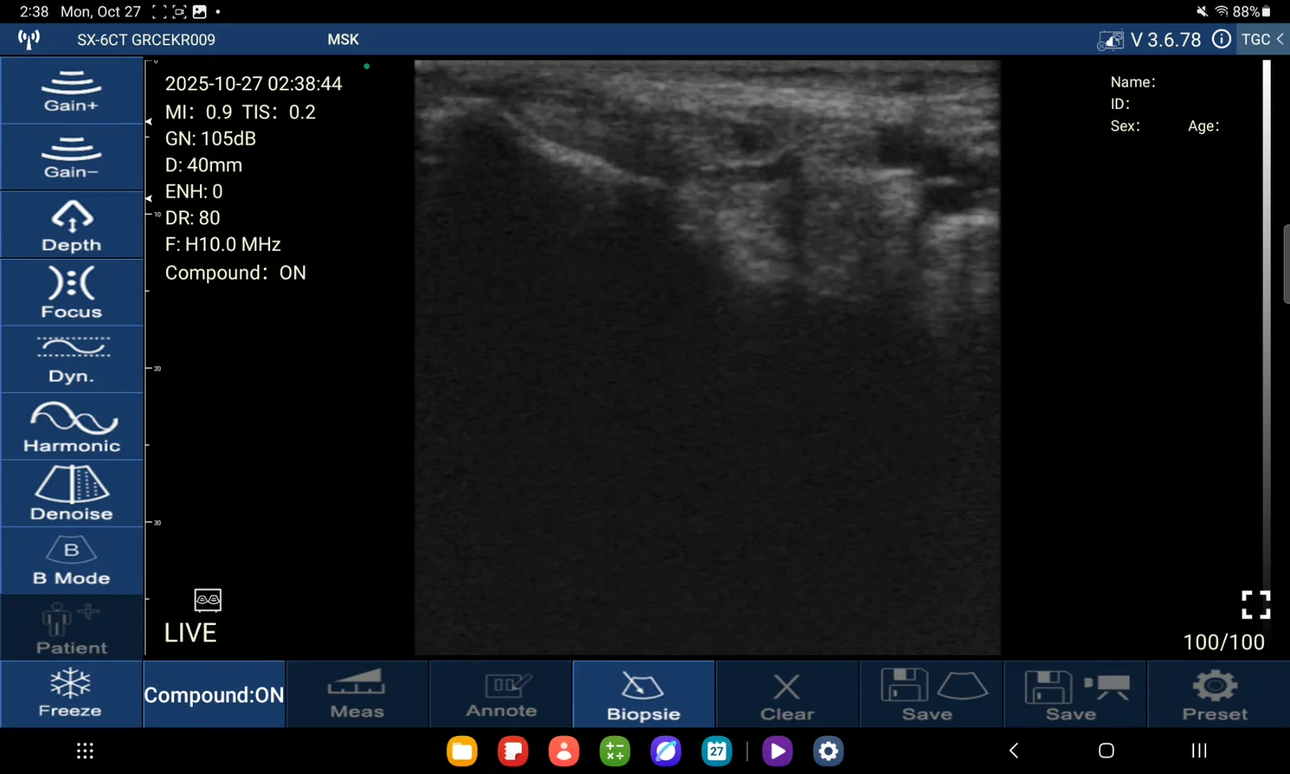Save the cine video clip

tap(1075, 694)
